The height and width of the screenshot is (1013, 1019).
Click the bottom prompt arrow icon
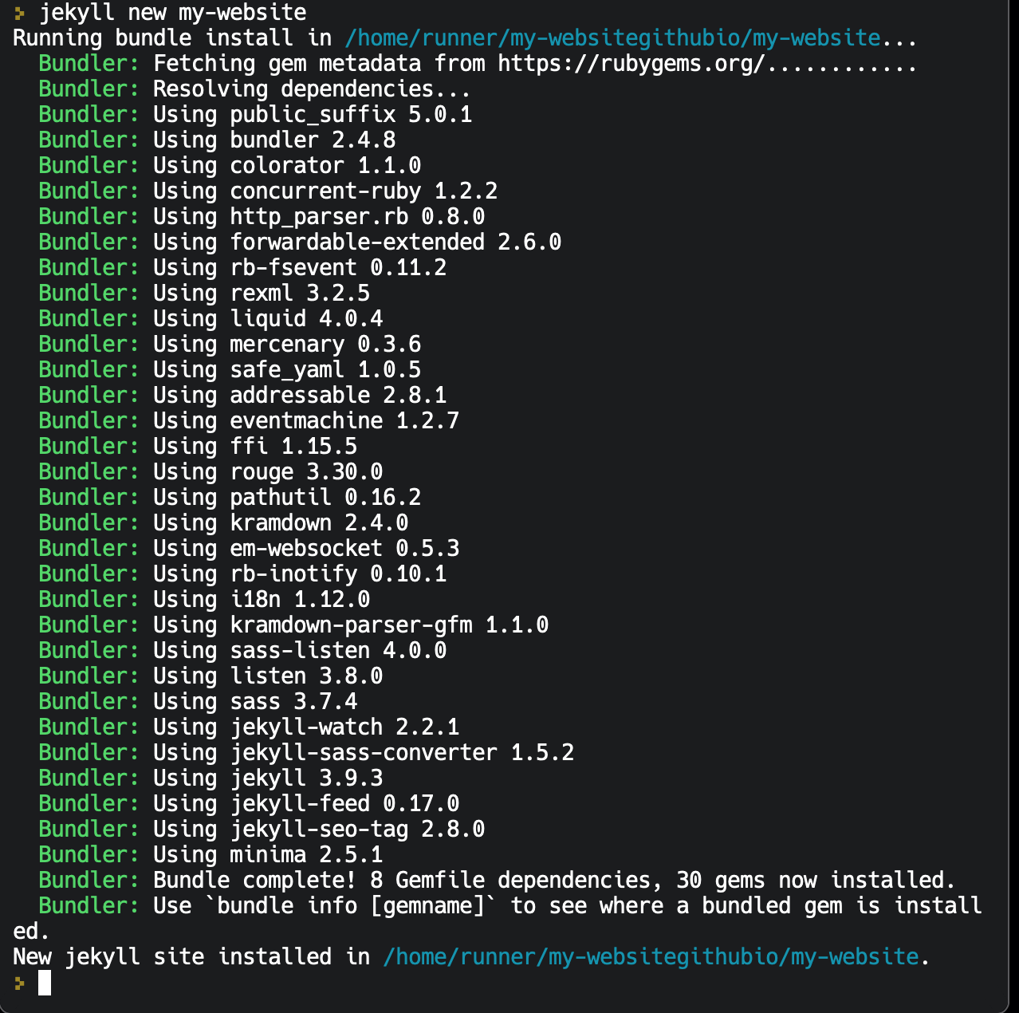click(x=20, y=983)
